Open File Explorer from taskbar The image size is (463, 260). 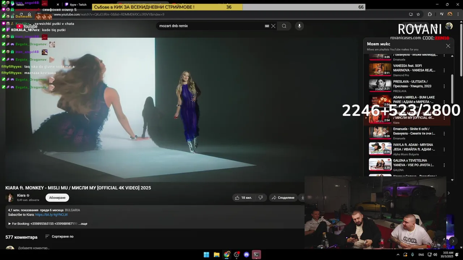216,255
